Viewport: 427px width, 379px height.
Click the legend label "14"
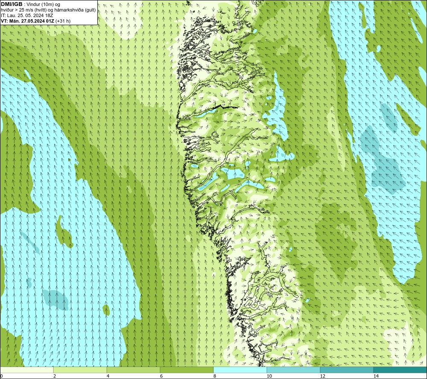pos(376,376)
